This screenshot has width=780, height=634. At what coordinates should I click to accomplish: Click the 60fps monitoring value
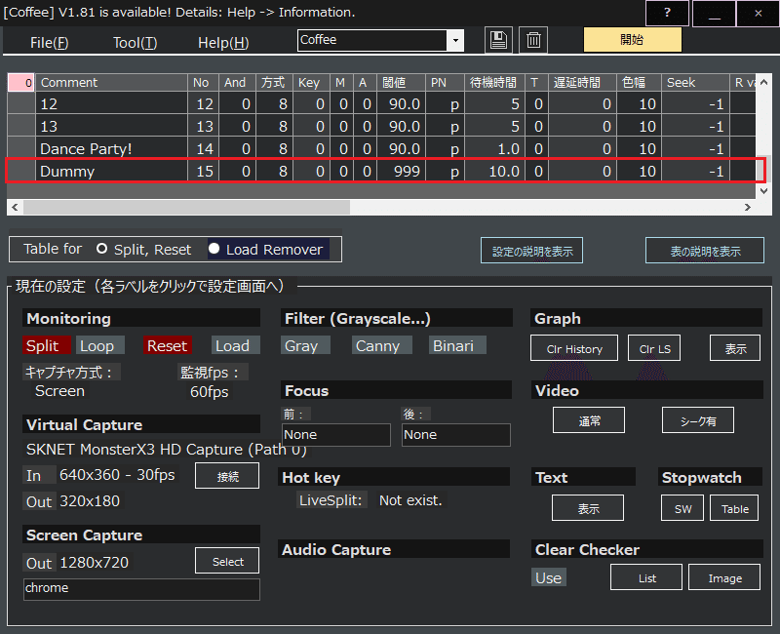pyautogui.click(x=210, y=392)
